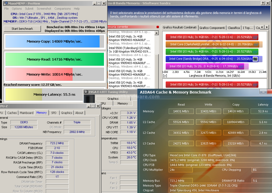272x193 pixels.
Task: Click AIDA64 Memory Read value '14931 MB/s'
Action: pyautogui.click(x=181, y=111)
